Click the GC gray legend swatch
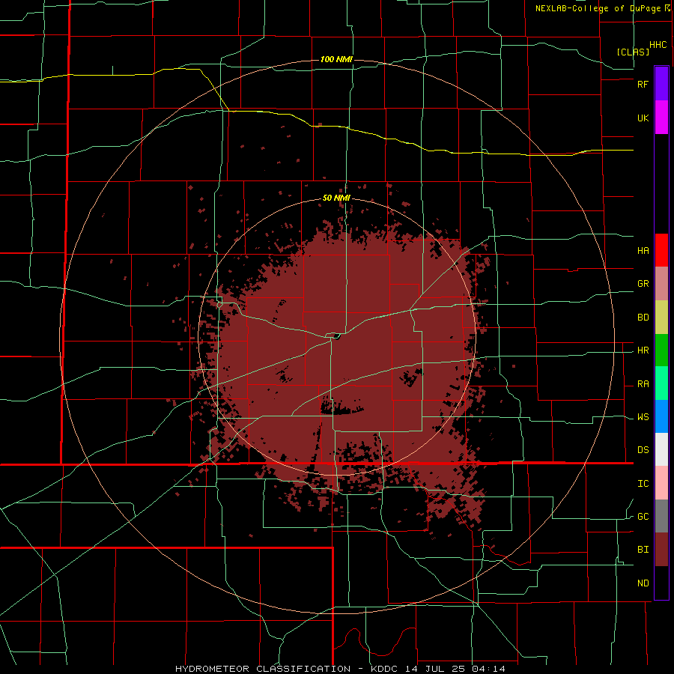 pos(661,516)
